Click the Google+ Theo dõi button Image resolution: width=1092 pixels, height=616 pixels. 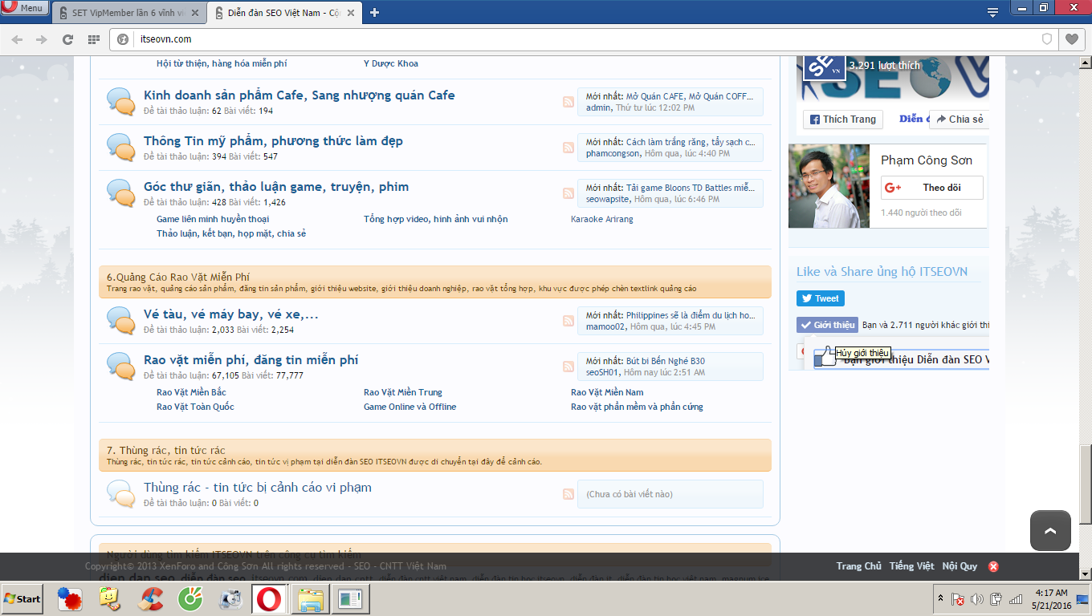pos(931,188)
